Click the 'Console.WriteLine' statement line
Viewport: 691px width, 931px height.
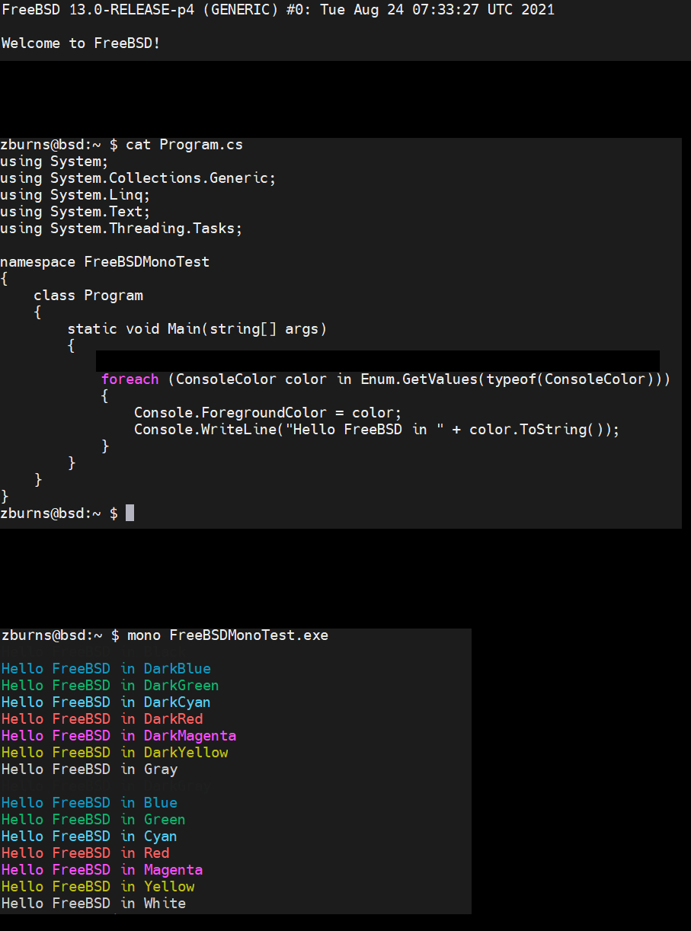(377, 430)
